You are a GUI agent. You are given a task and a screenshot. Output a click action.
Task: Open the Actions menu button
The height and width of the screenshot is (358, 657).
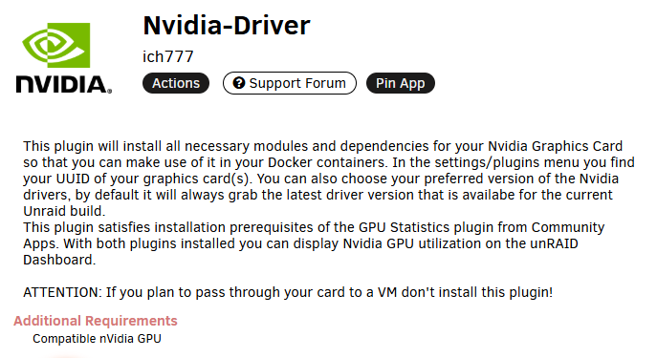pyautogui.click(x=176, y=83)
